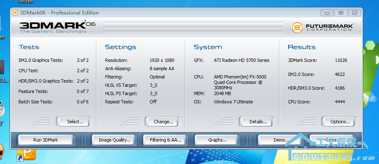Click the '0 of 7' feature tests value
Screen dimensions: 379x164
[x=82, y=91]
